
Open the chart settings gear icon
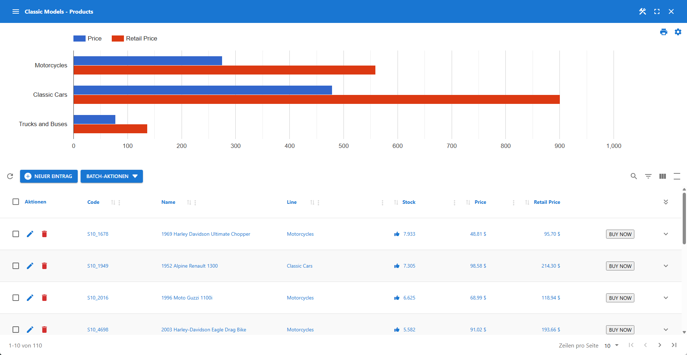pyautogui.click(x=678, y=32)
